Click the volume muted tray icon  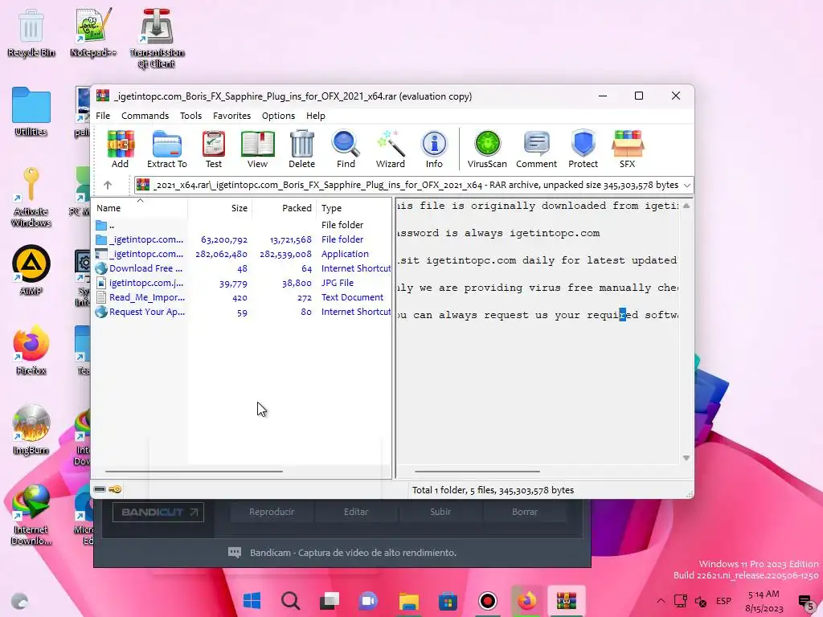[701, 601]
